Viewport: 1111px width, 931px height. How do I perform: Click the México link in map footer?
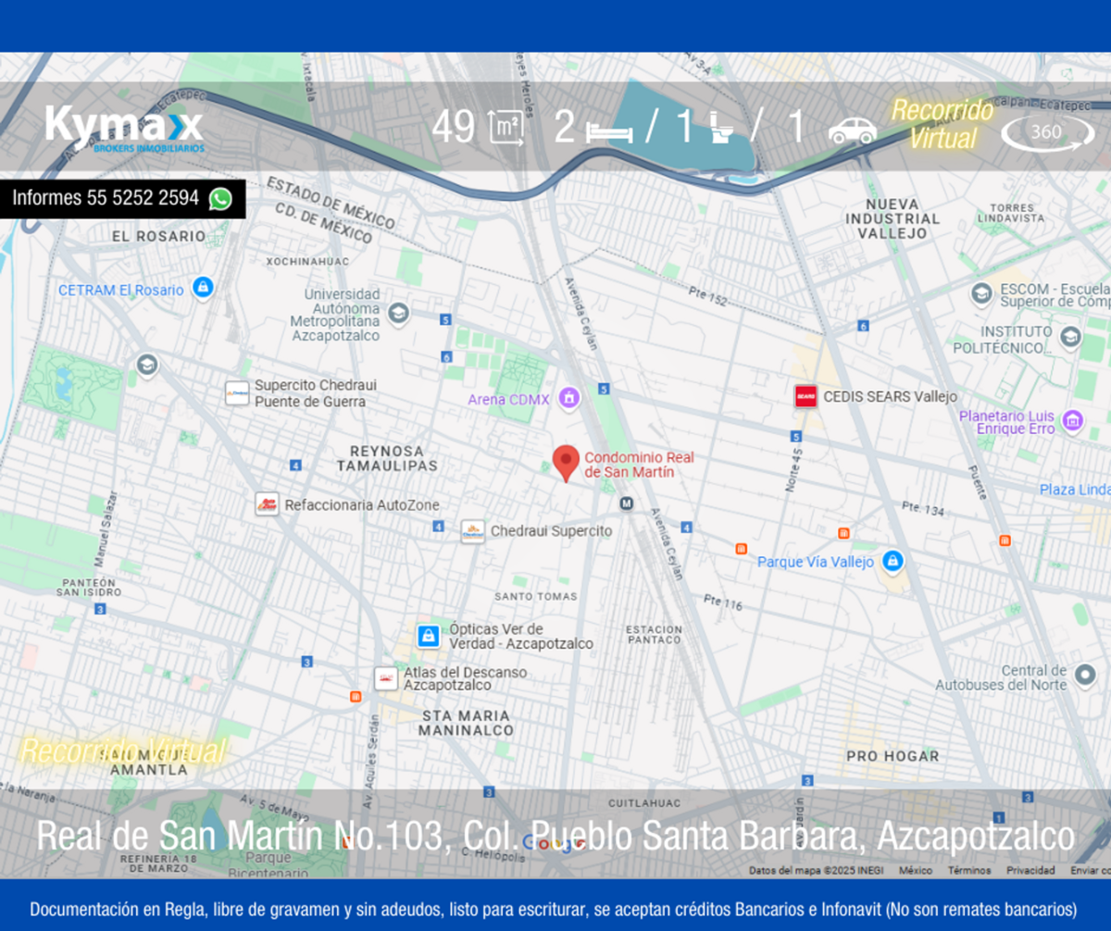(916, 871)
